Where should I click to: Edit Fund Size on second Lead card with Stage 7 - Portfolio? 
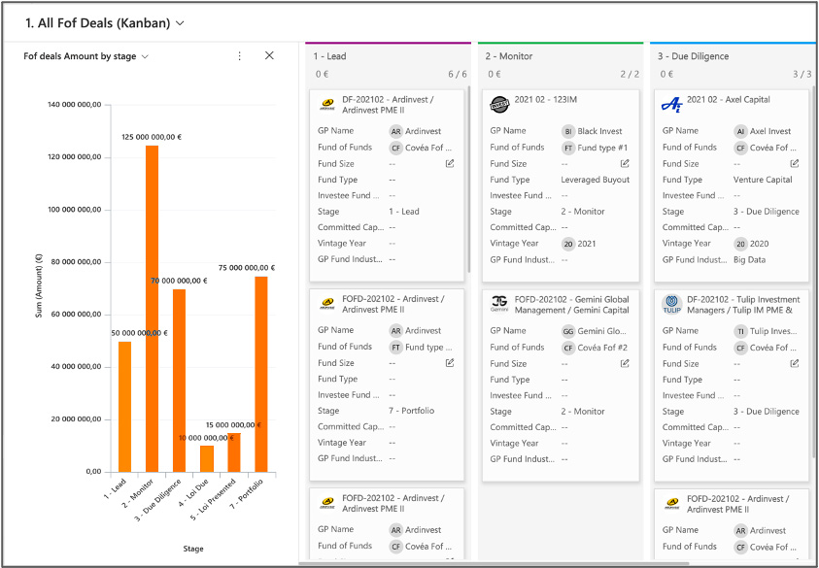450,363
